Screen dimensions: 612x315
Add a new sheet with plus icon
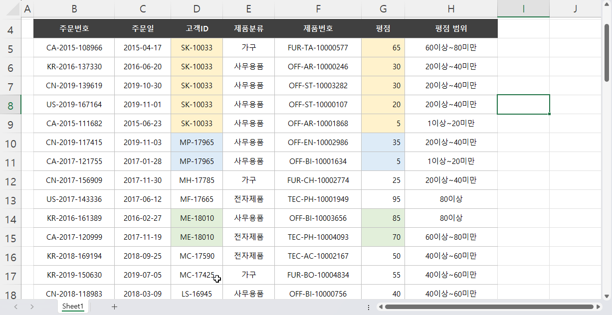(x=114, y=307)
